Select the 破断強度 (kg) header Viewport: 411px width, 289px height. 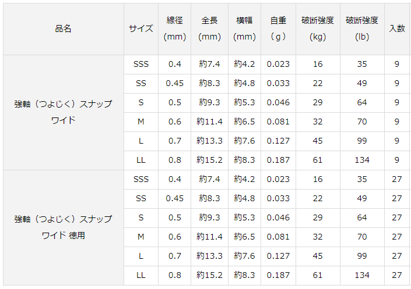coord(318,28)
